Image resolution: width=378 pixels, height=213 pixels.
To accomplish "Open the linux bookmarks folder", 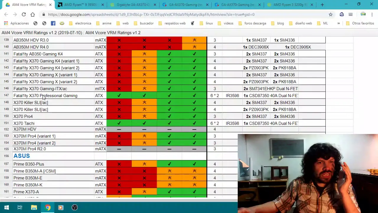I will coord(206,23).
